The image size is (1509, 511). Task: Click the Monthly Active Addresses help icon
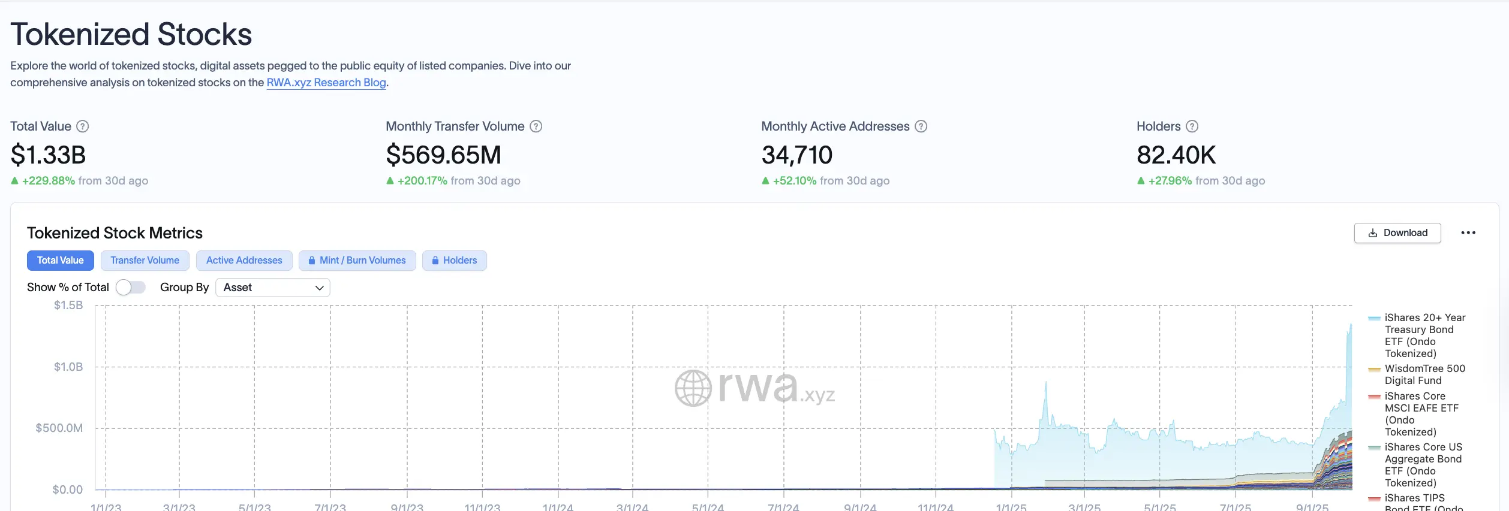coord(921,126)
